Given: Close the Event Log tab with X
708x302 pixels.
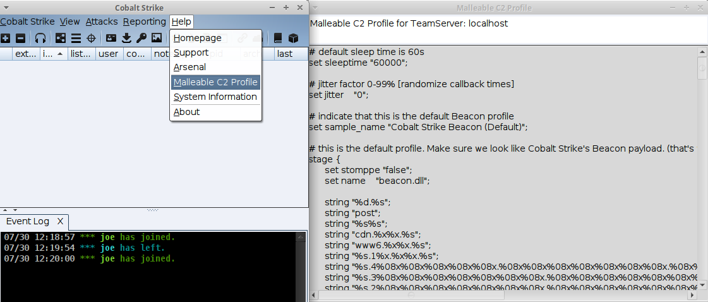Looking at the screenshot, I should pos(60,221).
